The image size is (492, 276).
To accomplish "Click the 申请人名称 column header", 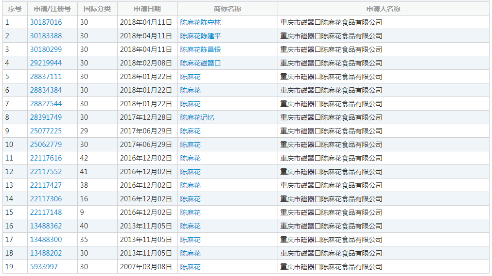I will tap(384, 9).
